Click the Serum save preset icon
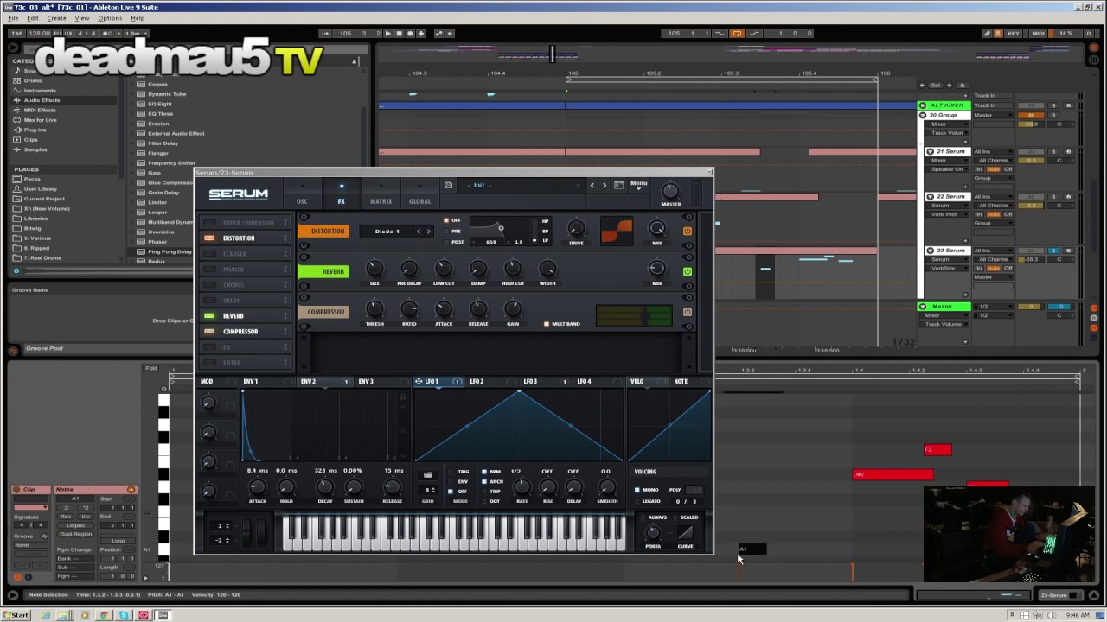Viewport: 1107px width, 622px height. [x=448, y=185]
